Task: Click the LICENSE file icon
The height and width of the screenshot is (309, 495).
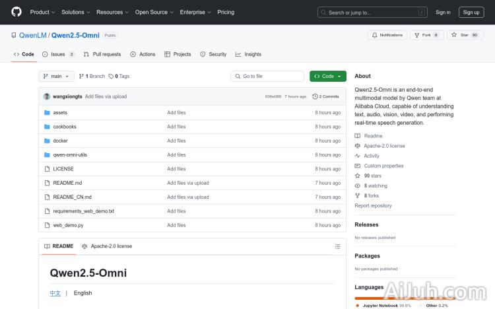Action: click(47, 169)
